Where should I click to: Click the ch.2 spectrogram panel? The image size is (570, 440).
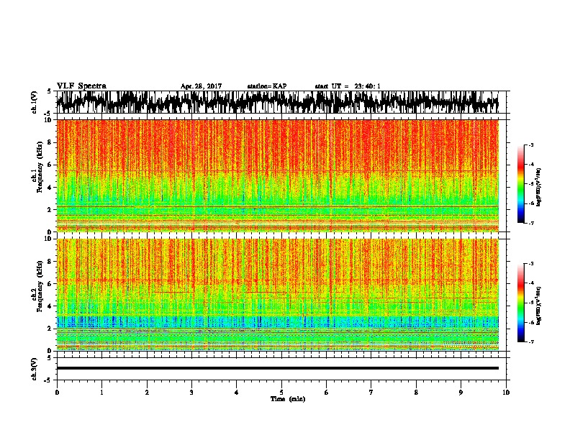tap(277, 295)
